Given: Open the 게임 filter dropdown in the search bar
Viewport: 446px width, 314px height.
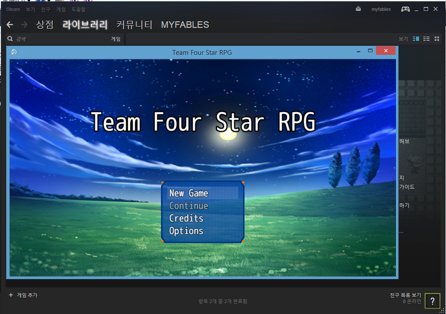Looking at the screenshot, I should (115, 39).
